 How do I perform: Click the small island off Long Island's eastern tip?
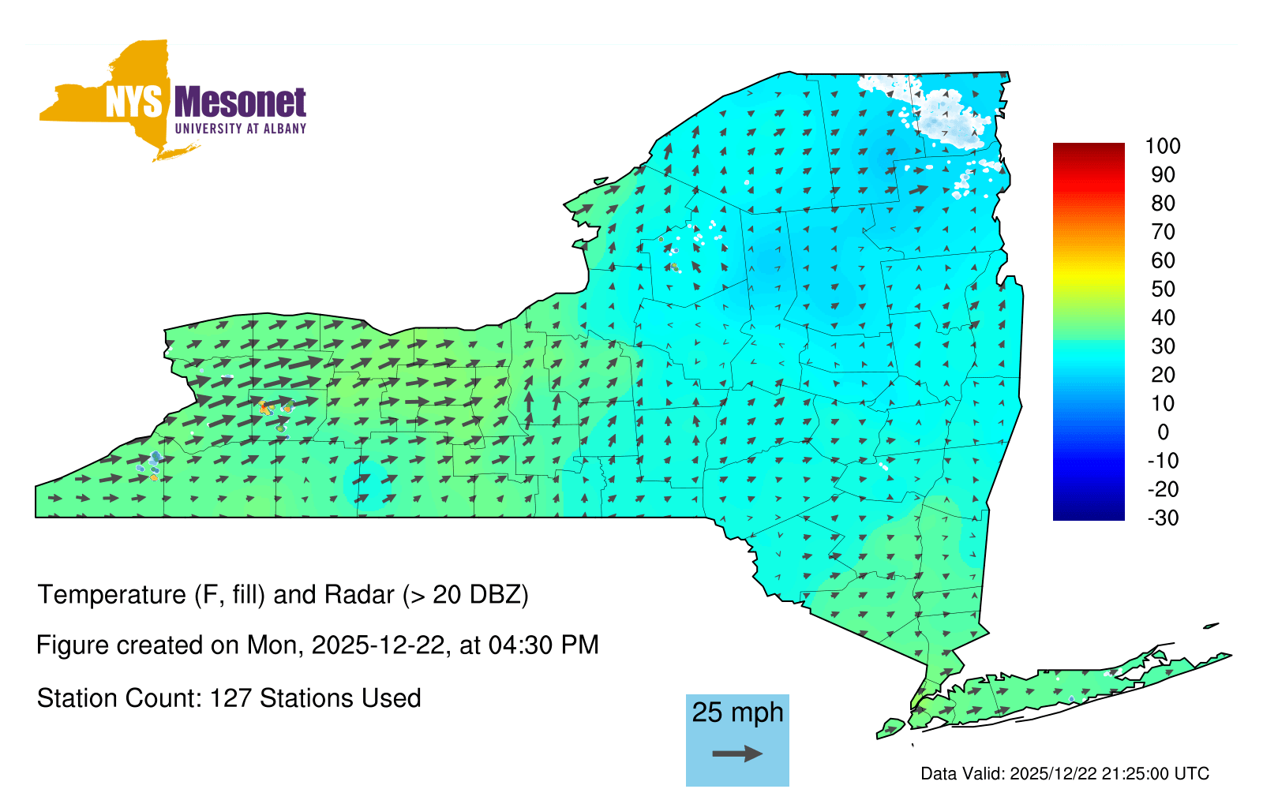[x=1211, y=626]
